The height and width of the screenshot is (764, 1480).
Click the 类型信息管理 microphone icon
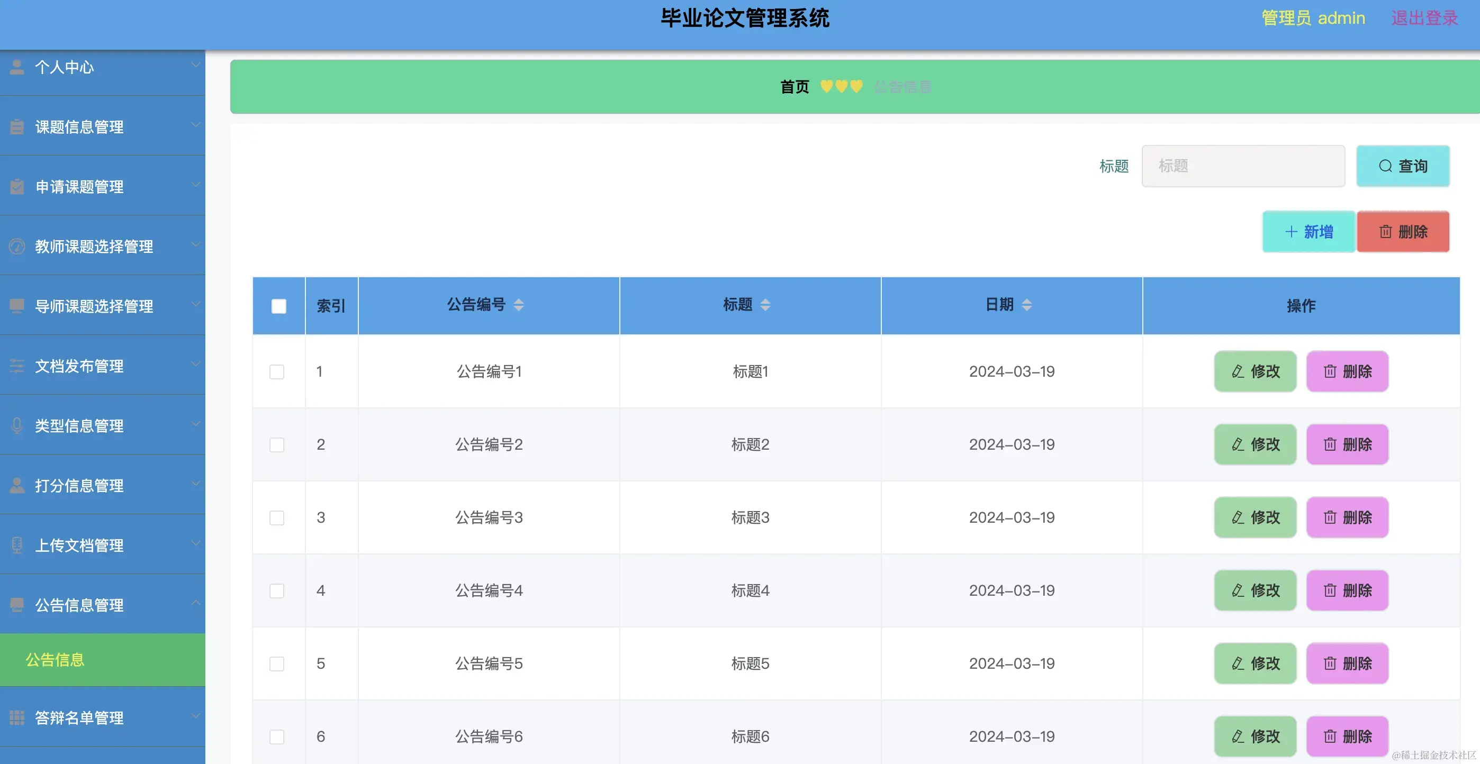(15, 426)
